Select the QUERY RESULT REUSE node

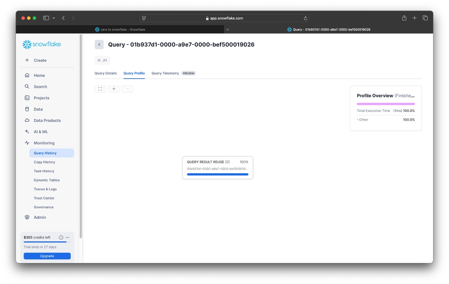[x=218, y=168]
